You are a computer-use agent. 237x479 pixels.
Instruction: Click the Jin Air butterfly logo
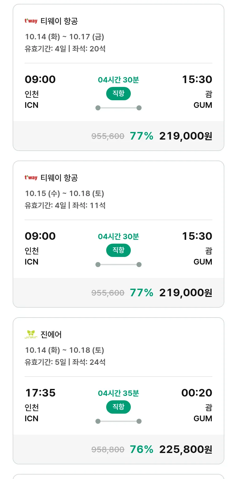click(31, 334)
